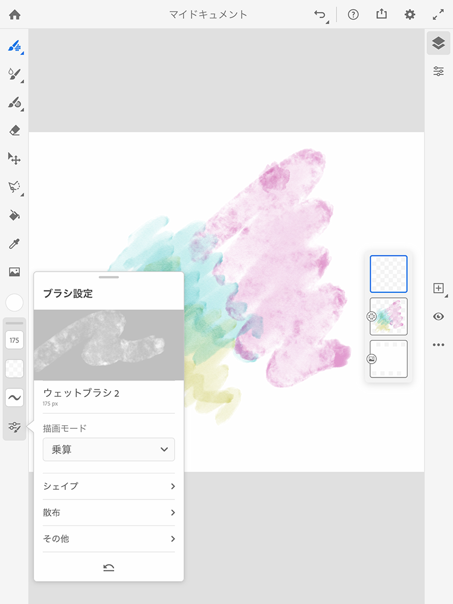453x604 pixels.
Task: Toggle the Layers panel
Action: click(x=439, y=43)
